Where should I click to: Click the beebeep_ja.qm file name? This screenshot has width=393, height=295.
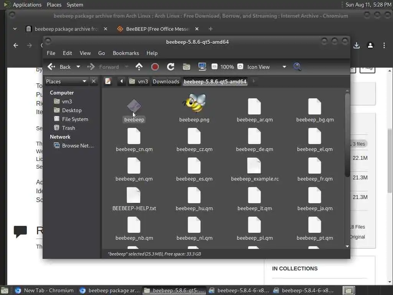[x=315, y=209]
